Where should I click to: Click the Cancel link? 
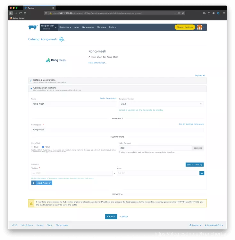tap(124, 217)
